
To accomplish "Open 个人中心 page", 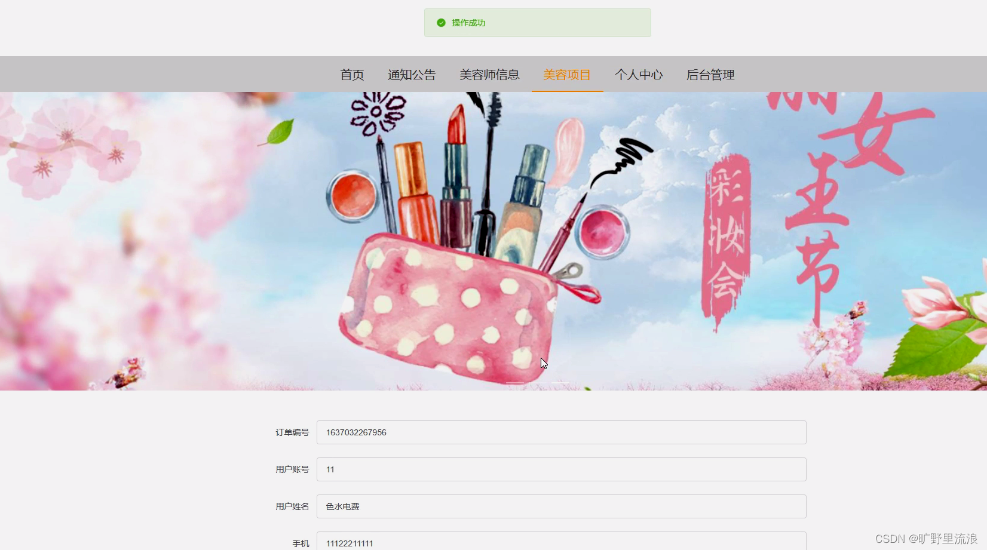I will pos(639,75).
